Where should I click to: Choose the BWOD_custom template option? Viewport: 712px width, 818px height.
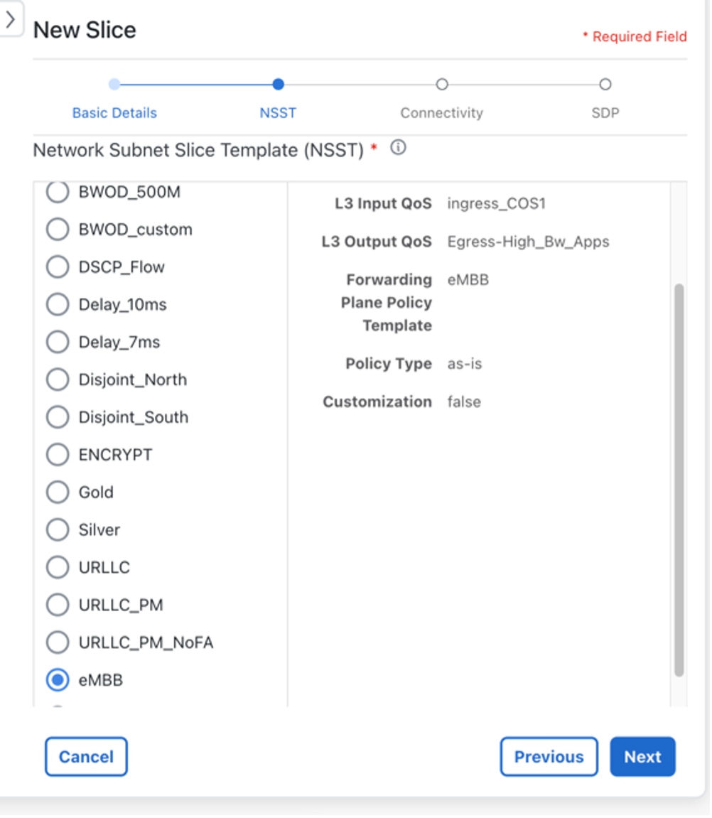point(58,230)
